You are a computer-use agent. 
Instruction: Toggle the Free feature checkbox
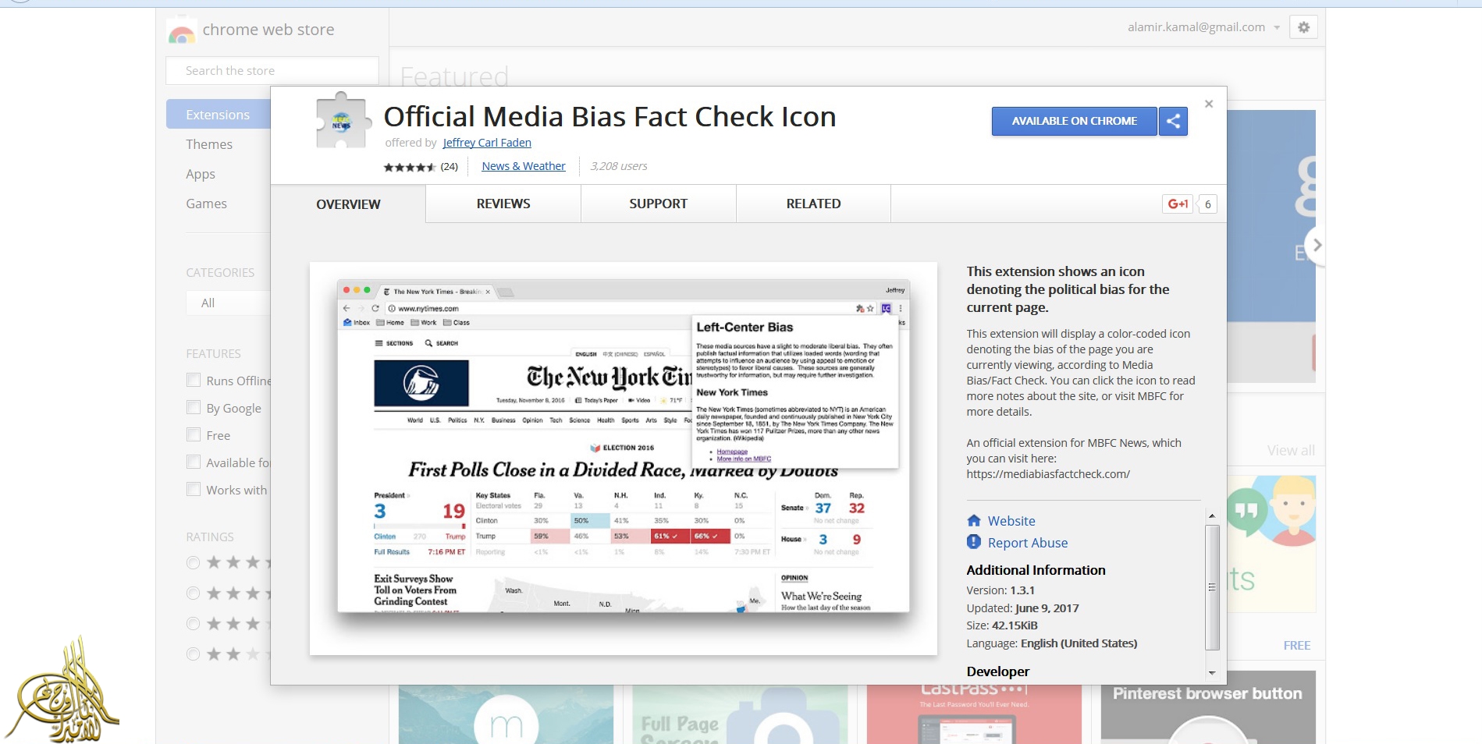(194, 434)
